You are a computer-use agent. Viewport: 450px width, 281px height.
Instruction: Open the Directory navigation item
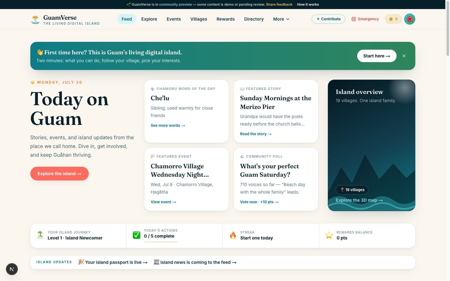(254, 19)
